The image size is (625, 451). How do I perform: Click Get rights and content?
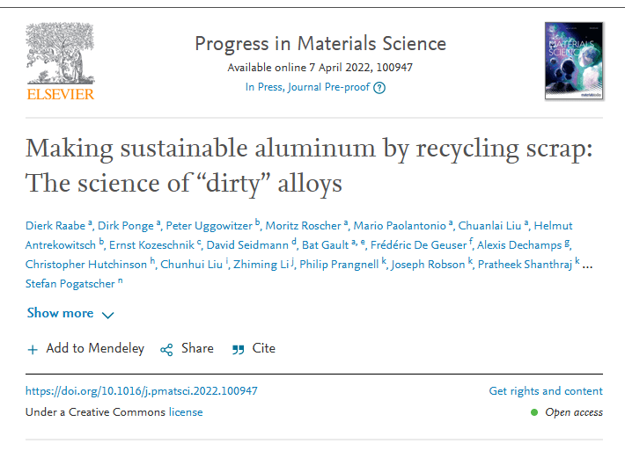pyautogui.click(x=546, y=391)
